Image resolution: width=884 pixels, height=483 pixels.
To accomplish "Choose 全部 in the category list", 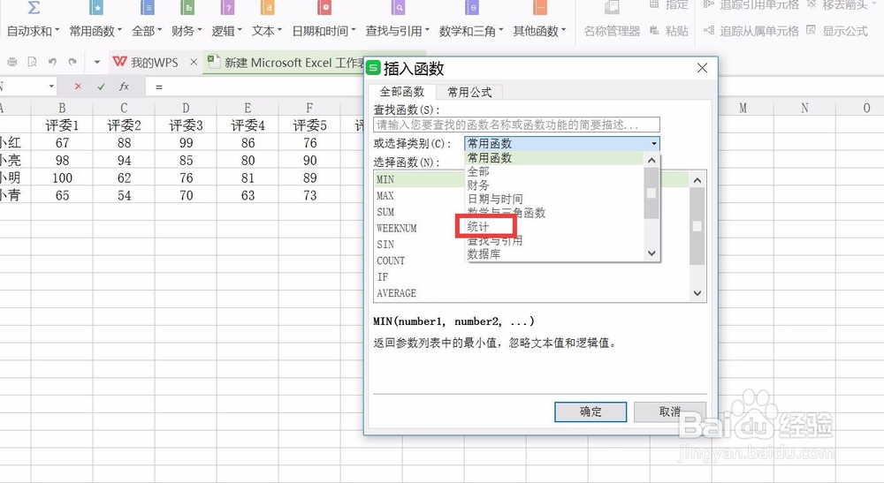I will 478,171.
